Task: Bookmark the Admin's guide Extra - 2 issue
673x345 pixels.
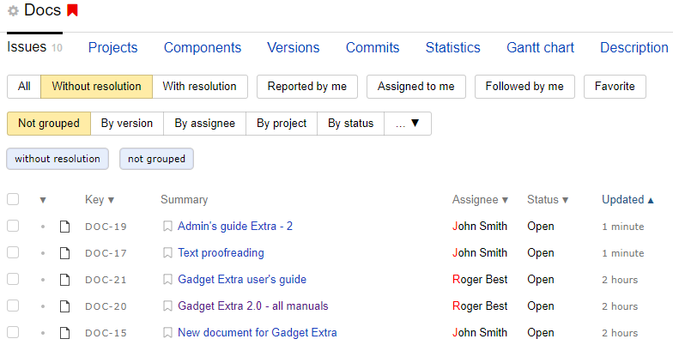Action: coord(168,227)
